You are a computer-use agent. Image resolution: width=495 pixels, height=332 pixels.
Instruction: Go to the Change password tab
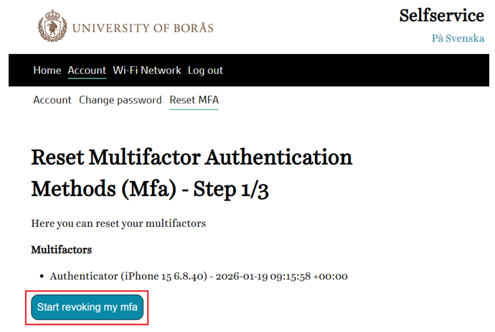(121, 100)
